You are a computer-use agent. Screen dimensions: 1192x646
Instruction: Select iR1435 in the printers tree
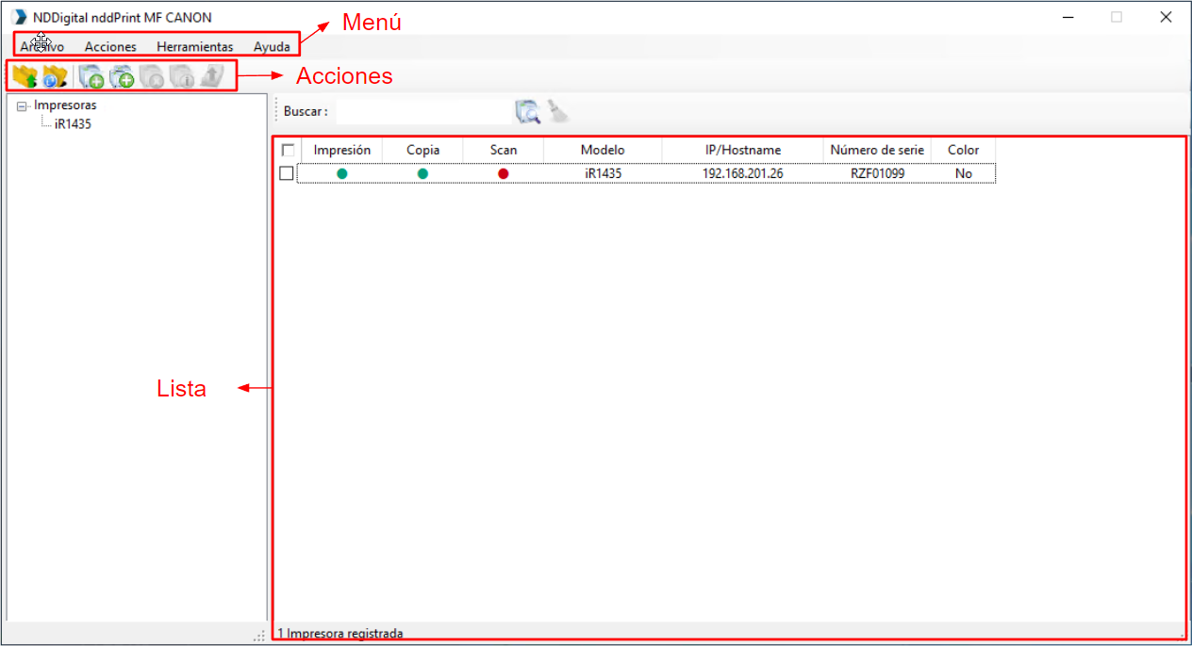[x=73, y=123]
